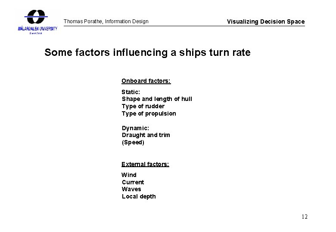
Task: Select the 'Draught and trim' line
Action: tap(146, 135)
